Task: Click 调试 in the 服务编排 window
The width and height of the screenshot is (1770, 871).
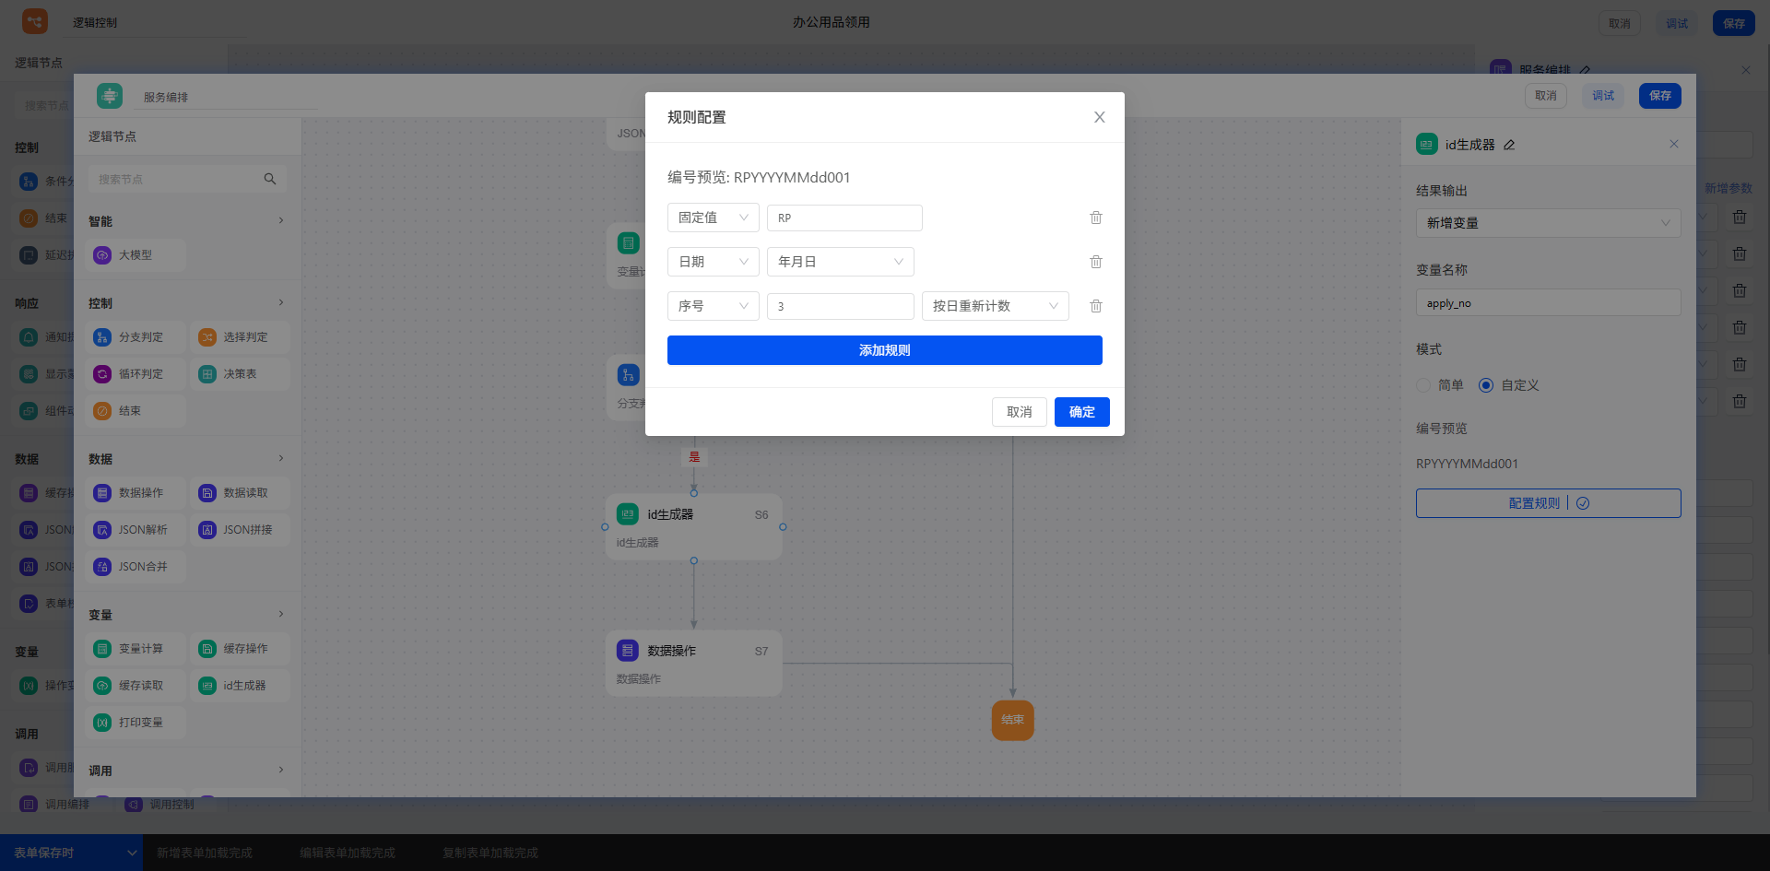Action: tap(1603, 96)
